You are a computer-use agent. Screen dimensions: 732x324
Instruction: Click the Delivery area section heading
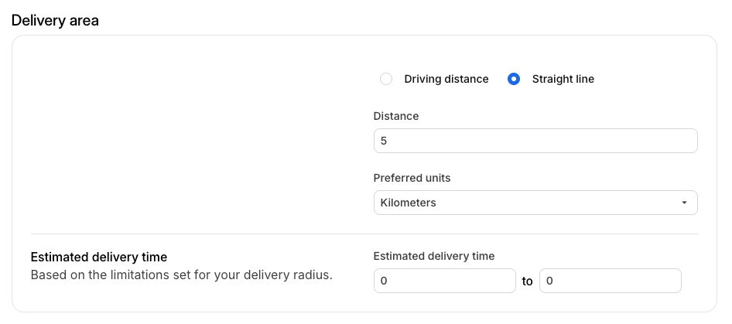pyautogui.click(x=55, y=20)
